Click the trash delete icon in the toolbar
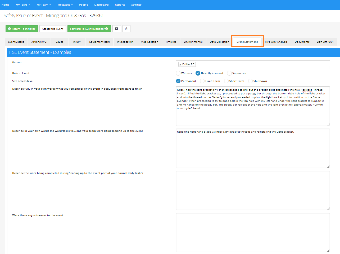Image resolution: width=340 pixels, height=254 pixels. click(126, 29)
